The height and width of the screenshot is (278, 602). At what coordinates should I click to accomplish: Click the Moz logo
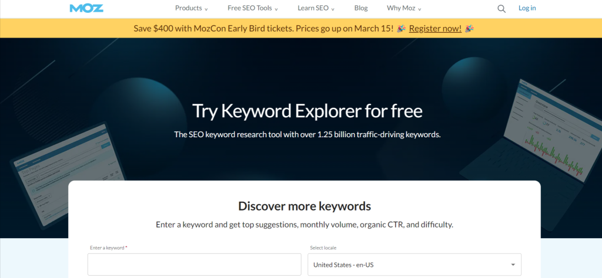(x=86, y=8)
